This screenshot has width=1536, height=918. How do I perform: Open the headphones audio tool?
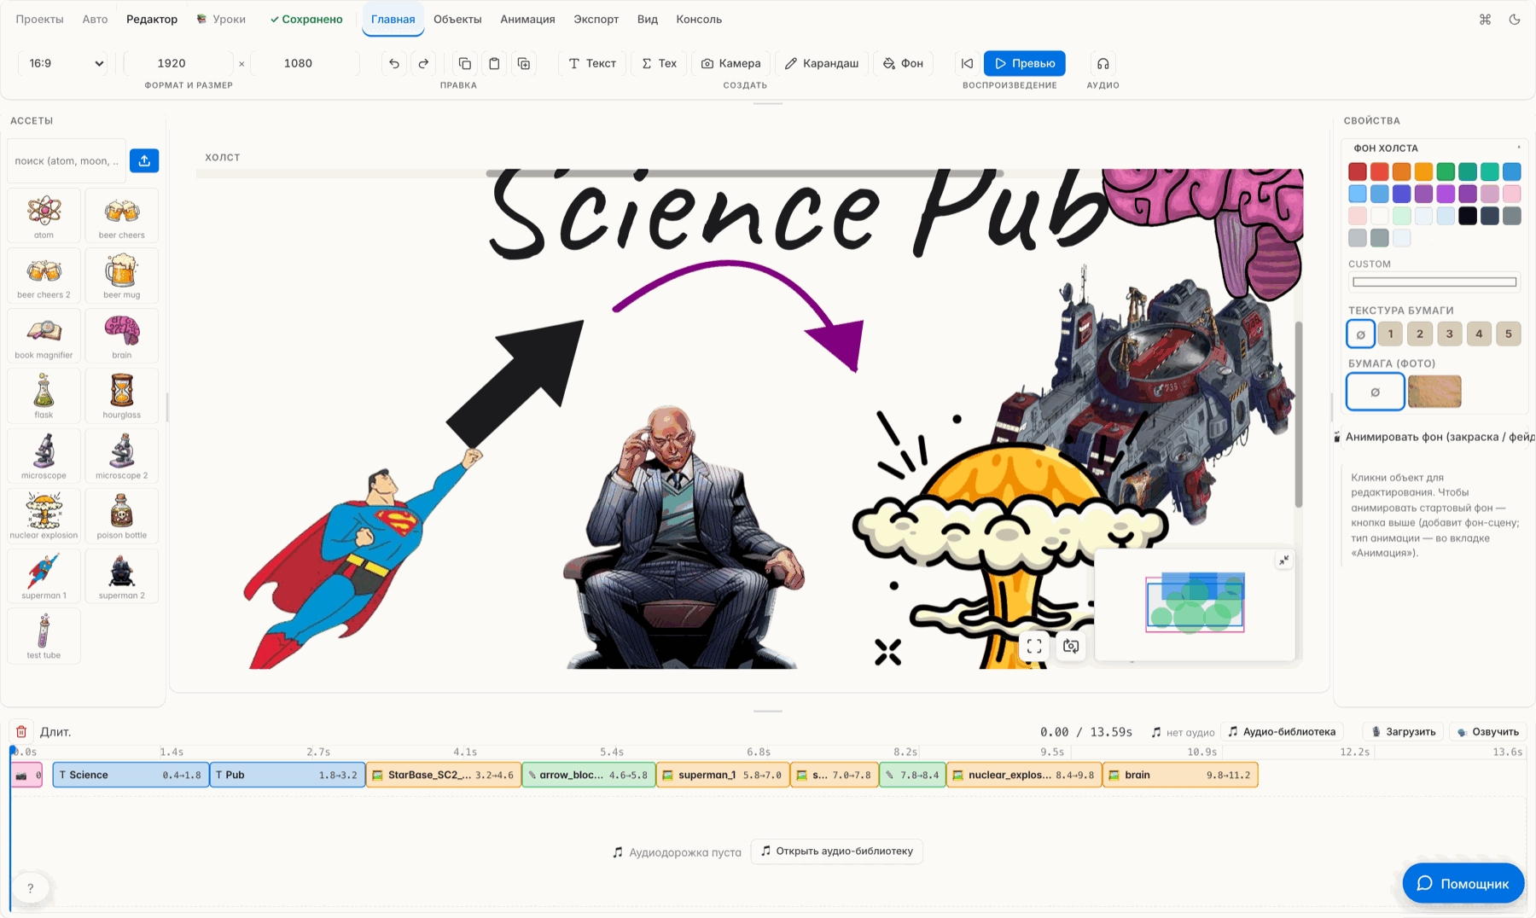(x=1103, y=63)
